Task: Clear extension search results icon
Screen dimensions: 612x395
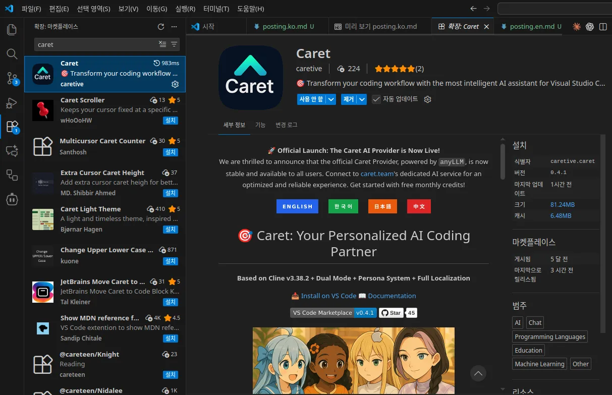Action: point(162,44)
